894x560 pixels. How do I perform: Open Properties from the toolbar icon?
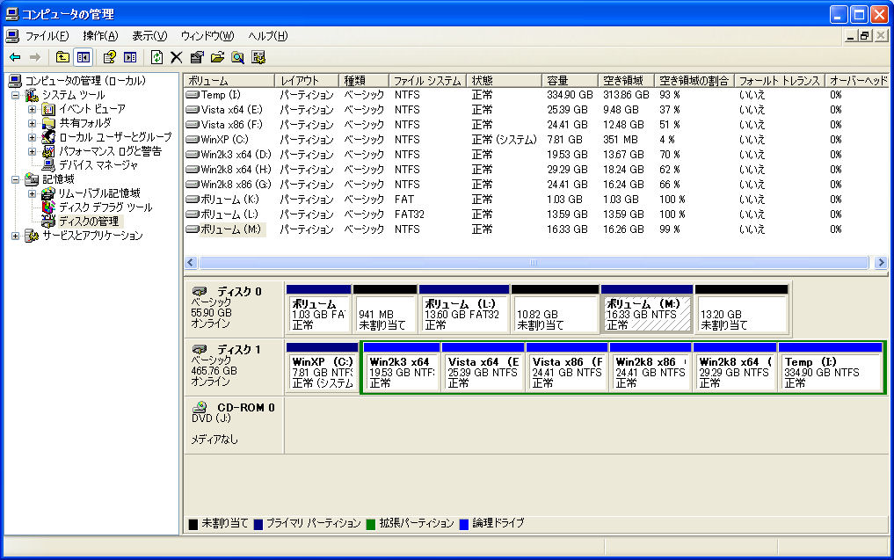pyautogui.click(x=197, y=57)
